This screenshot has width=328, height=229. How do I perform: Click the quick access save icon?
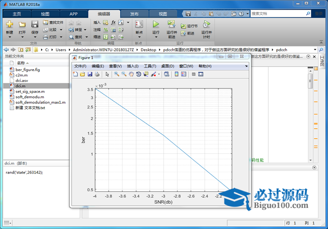click(x=188, y=14)
